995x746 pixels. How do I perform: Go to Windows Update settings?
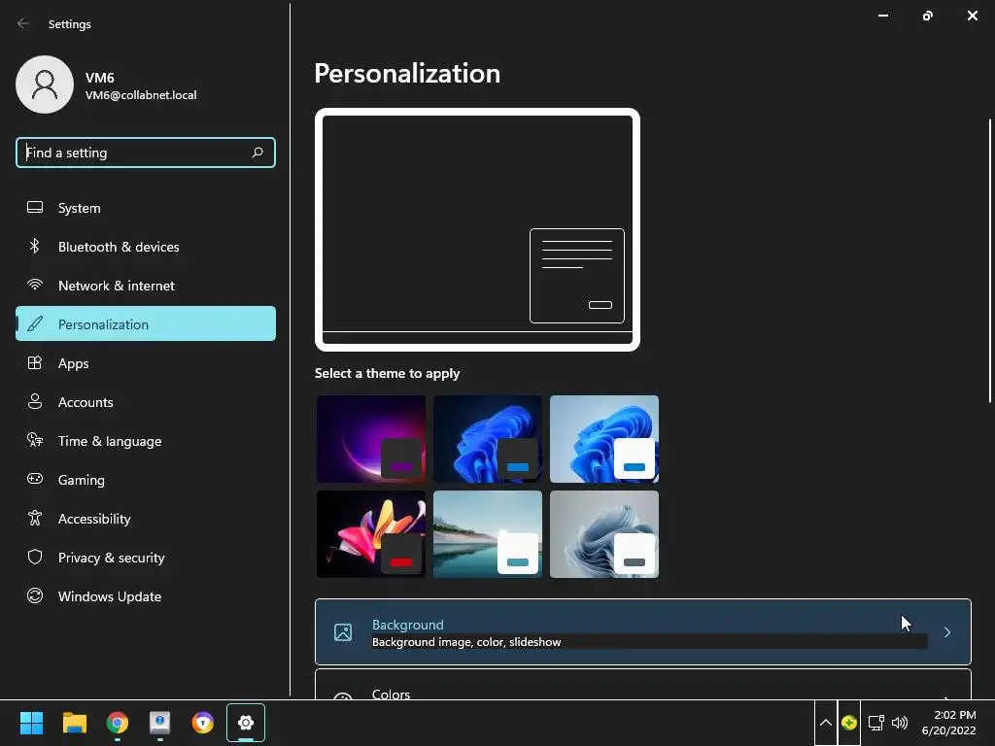(146, 596)
